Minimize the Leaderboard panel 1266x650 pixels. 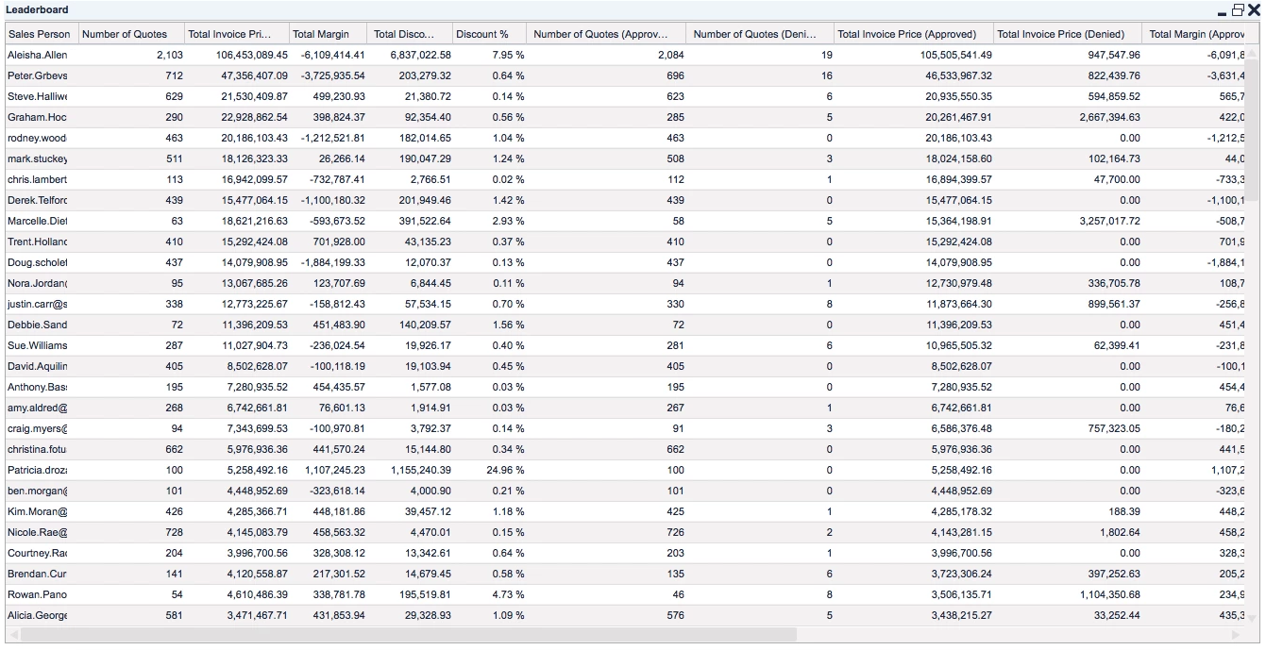(x=1223, y=10)
